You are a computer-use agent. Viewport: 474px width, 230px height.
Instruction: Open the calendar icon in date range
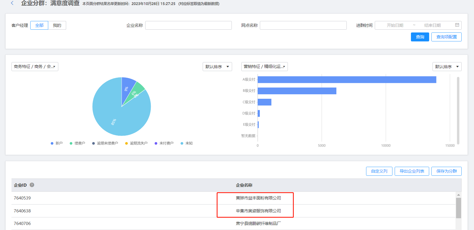457,25
